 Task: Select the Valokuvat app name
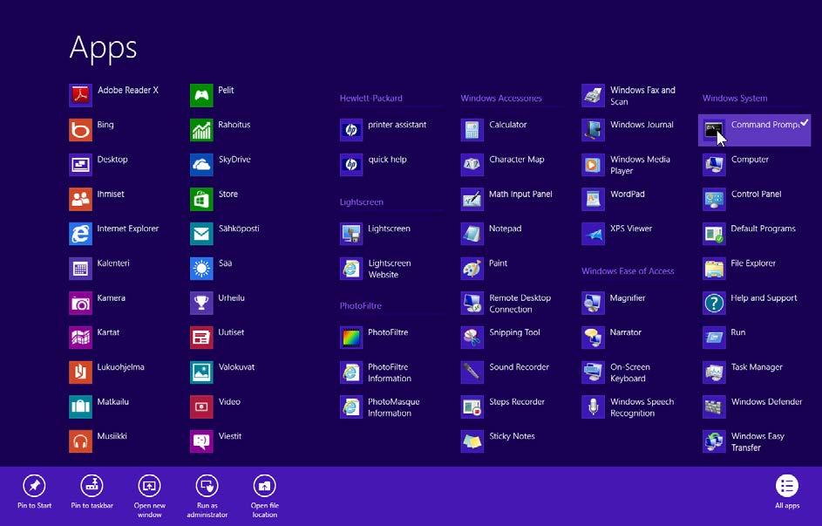coord(236,367)
